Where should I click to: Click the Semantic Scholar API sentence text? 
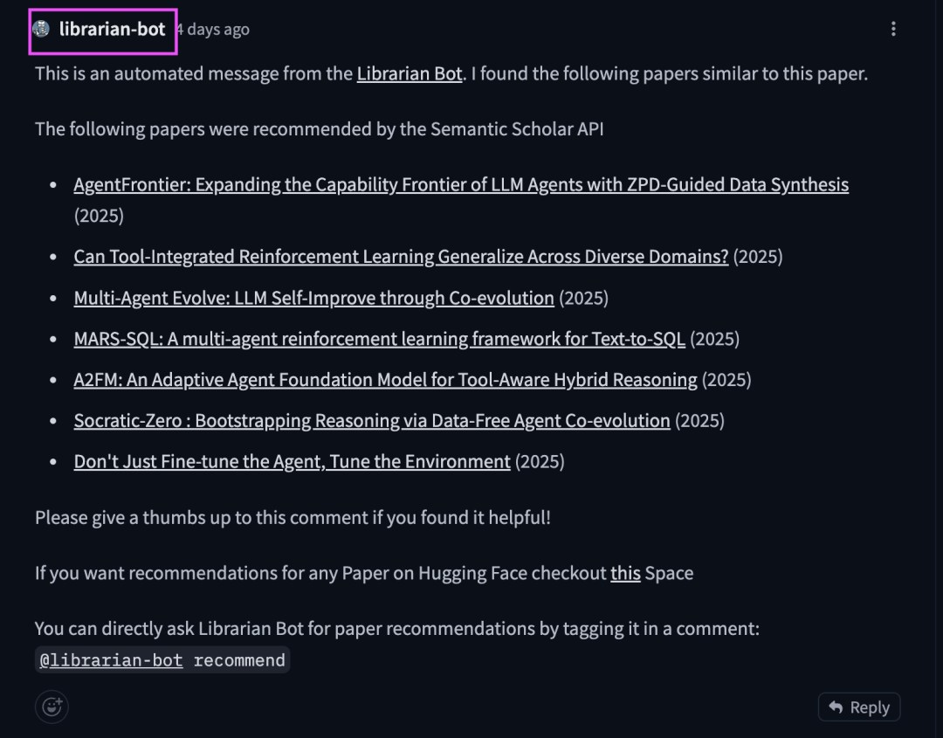click(320, 128)
